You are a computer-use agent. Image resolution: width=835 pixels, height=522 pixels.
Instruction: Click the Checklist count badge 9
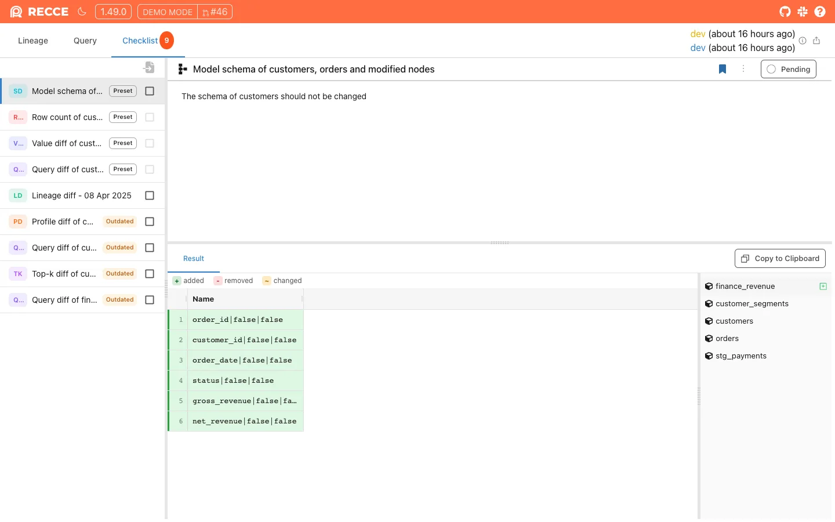pyautogui.click(x=166, y=40)
